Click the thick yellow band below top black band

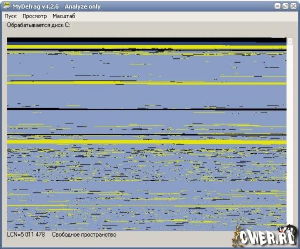(x=147, y=47)
